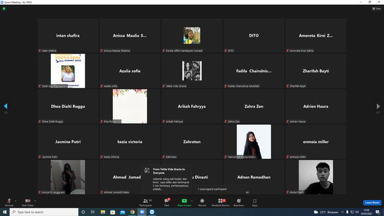Open the Participants panel

click(x=146, y=202)
